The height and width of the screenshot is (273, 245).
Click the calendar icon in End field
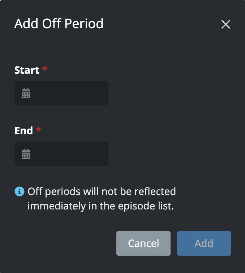[26, 154]
